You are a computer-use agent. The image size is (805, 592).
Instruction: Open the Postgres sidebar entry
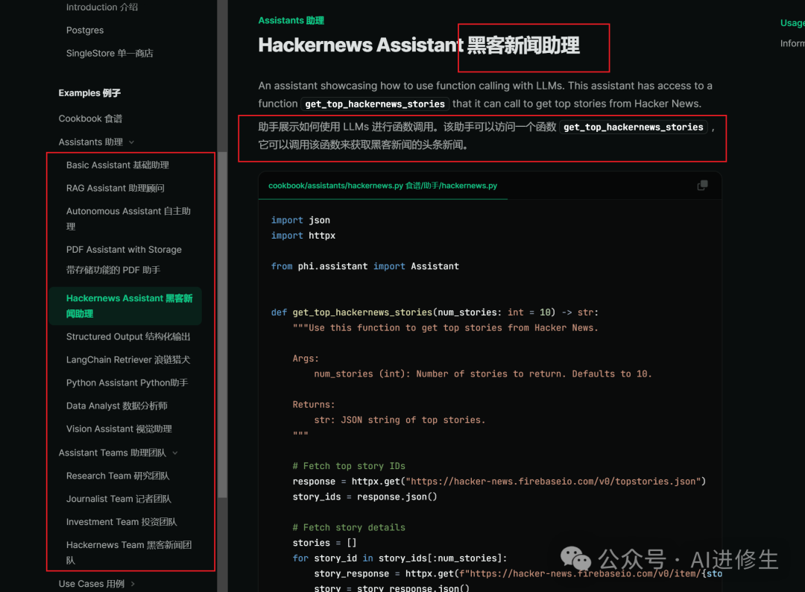pos(85,31)
